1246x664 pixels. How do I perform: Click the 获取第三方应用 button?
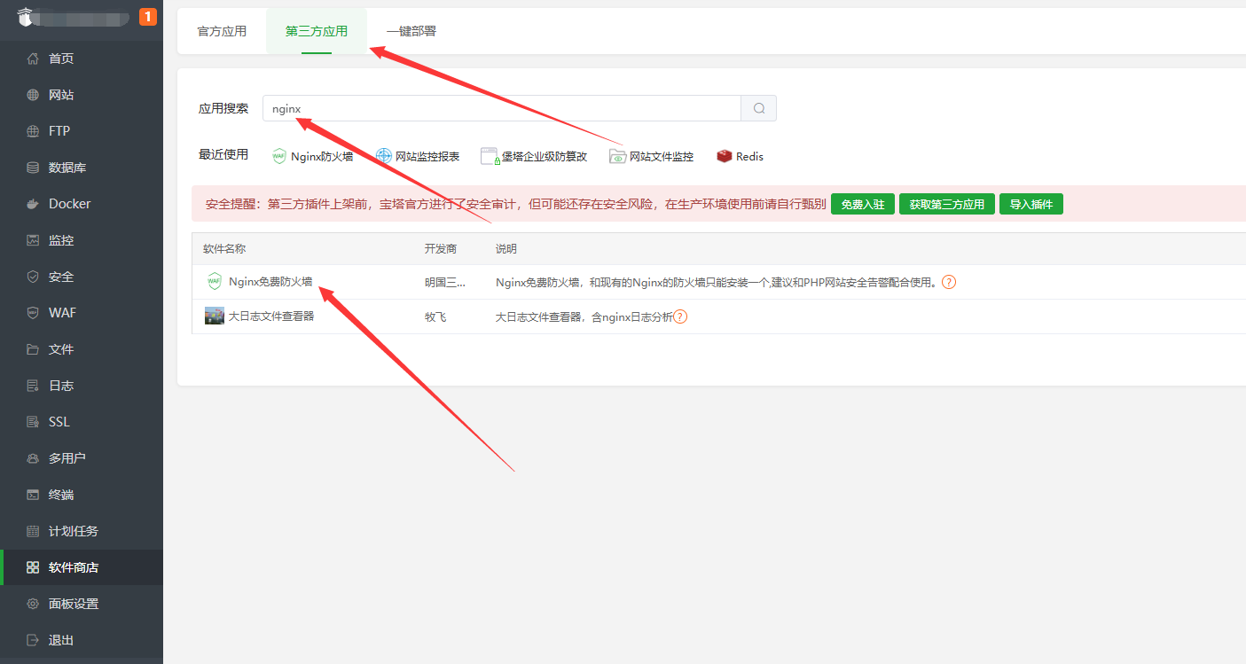[947, 204]
